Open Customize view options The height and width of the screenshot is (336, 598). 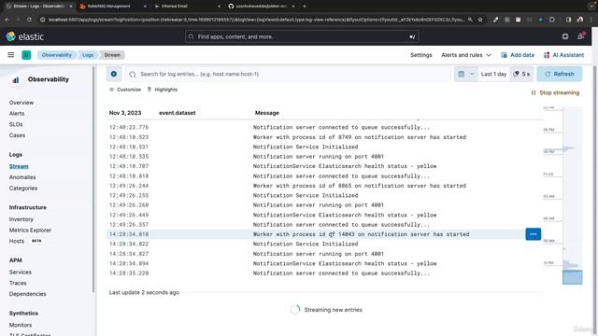(x=124, y=90)
